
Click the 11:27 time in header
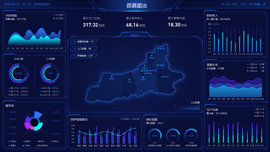pyautogui.click(x=27, y=4)
